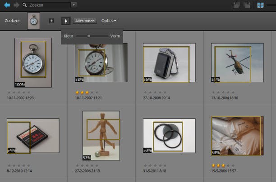Select the 53% white sacks thumbnail
276x182 pixels.
click(x=237, y=136)
